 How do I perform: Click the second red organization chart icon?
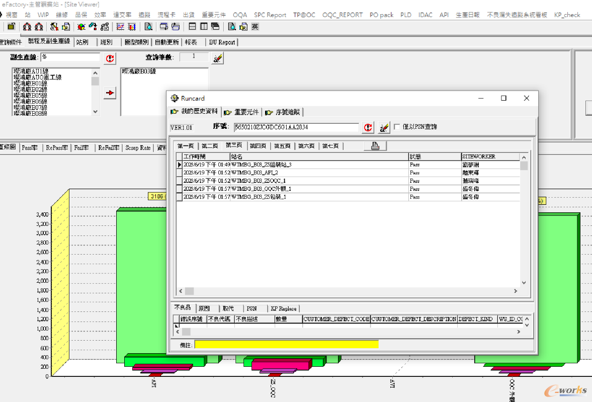point(39,27)
